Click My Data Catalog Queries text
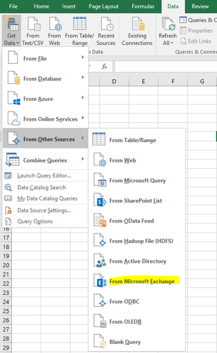This screenshot has width=217, height=353. tap(47, 199)
